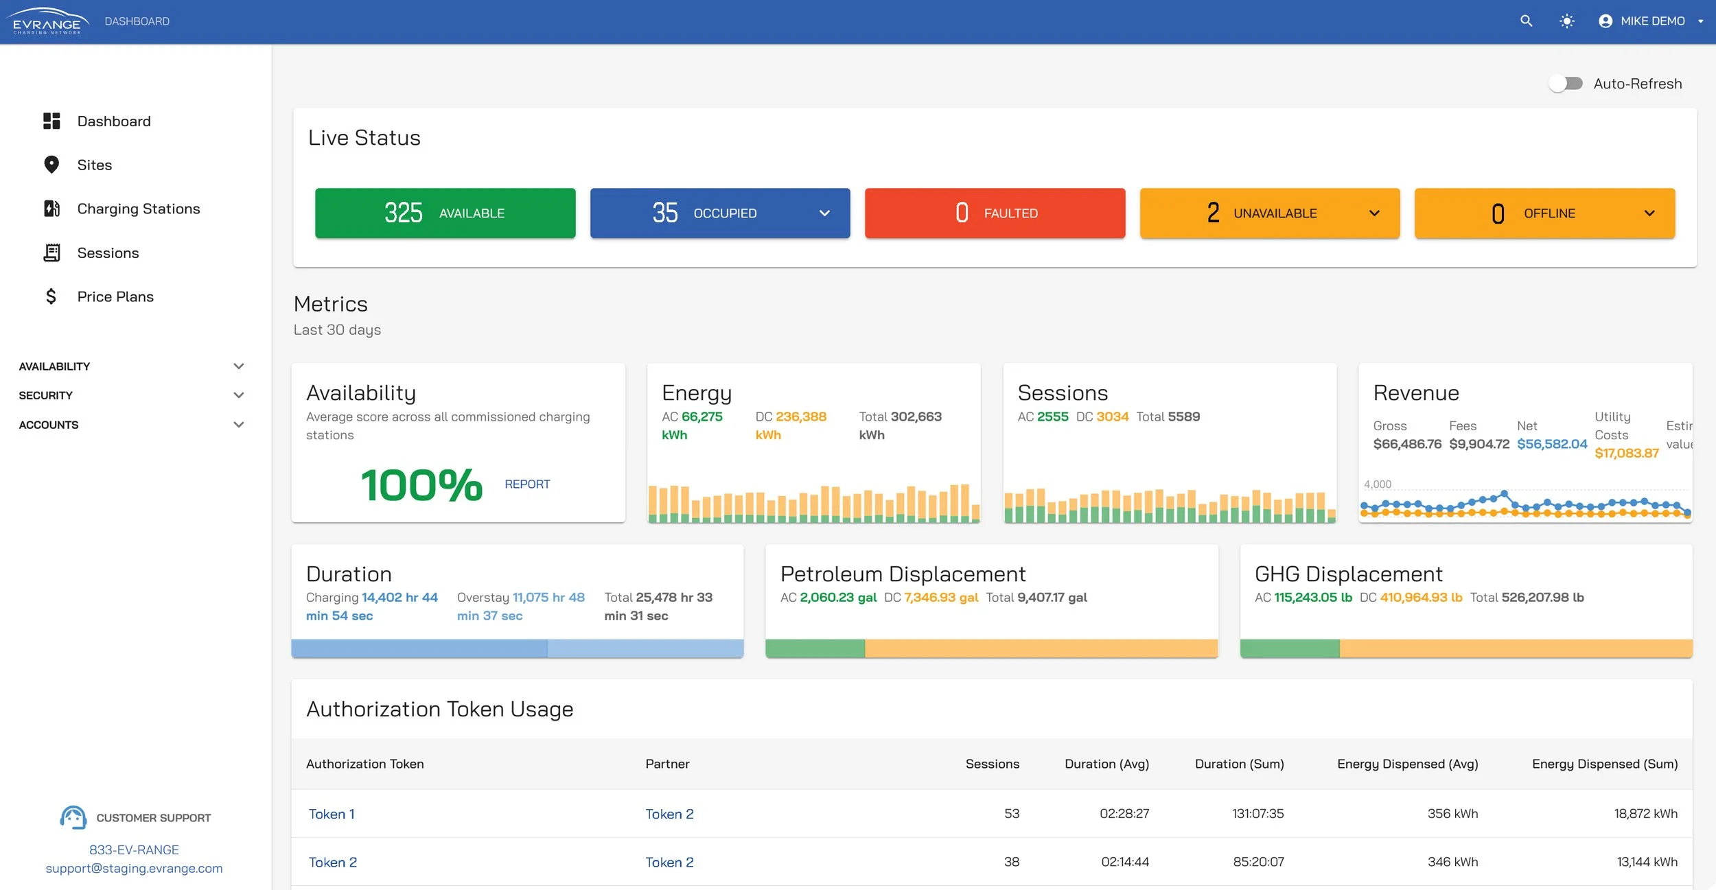Click the MIKE DEMO username

coord(1652,21)
